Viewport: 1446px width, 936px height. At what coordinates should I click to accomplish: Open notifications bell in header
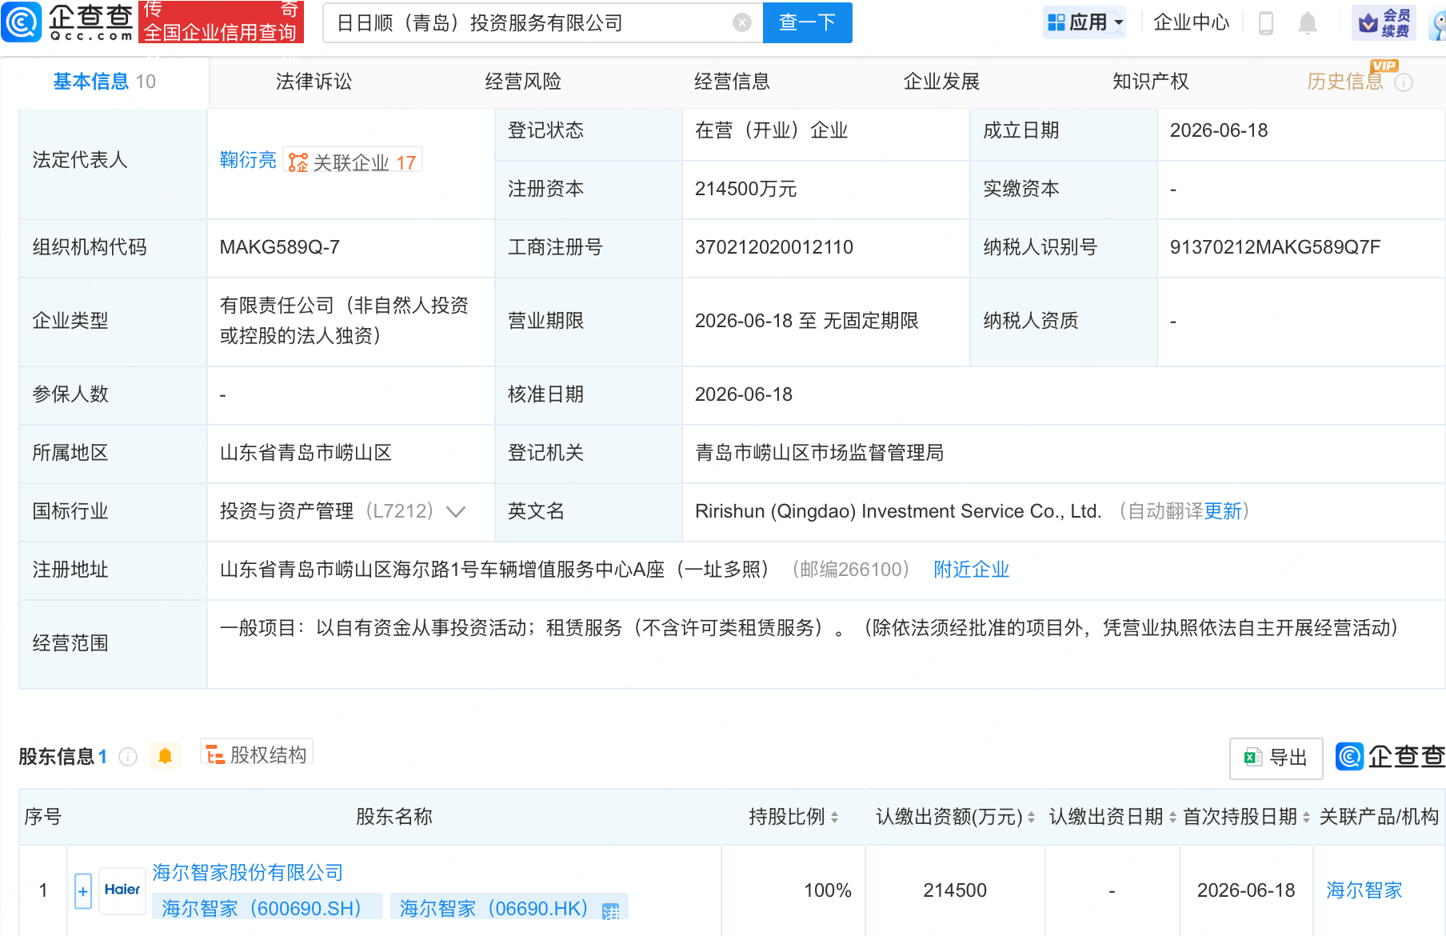(1308, 22)
